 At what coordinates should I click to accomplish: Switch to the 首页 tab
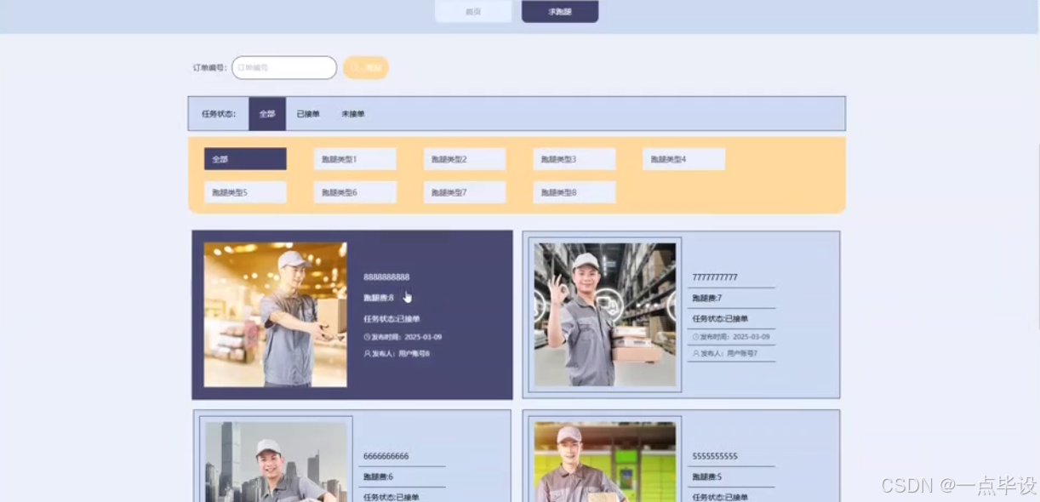point(473,11)
